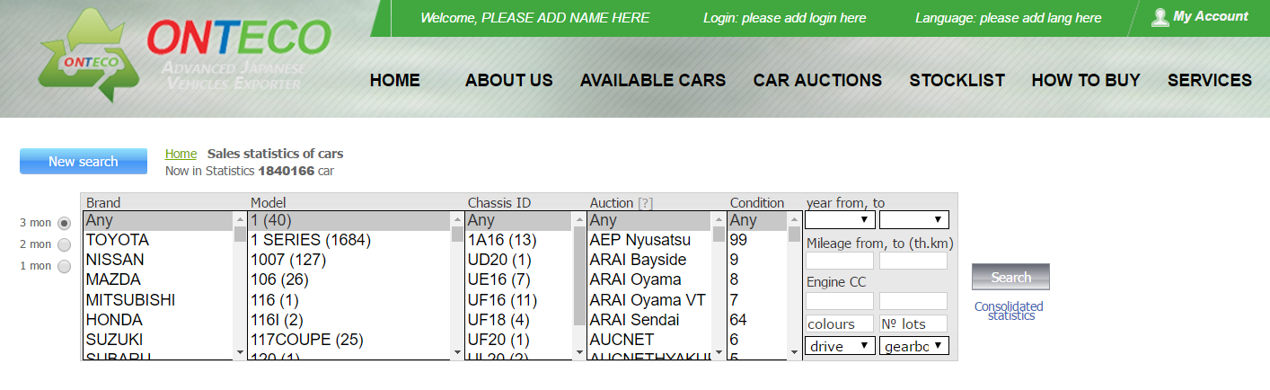Select the 2 mon radio button
This screenshot has height=390, width=1270.
coord(64,244)
